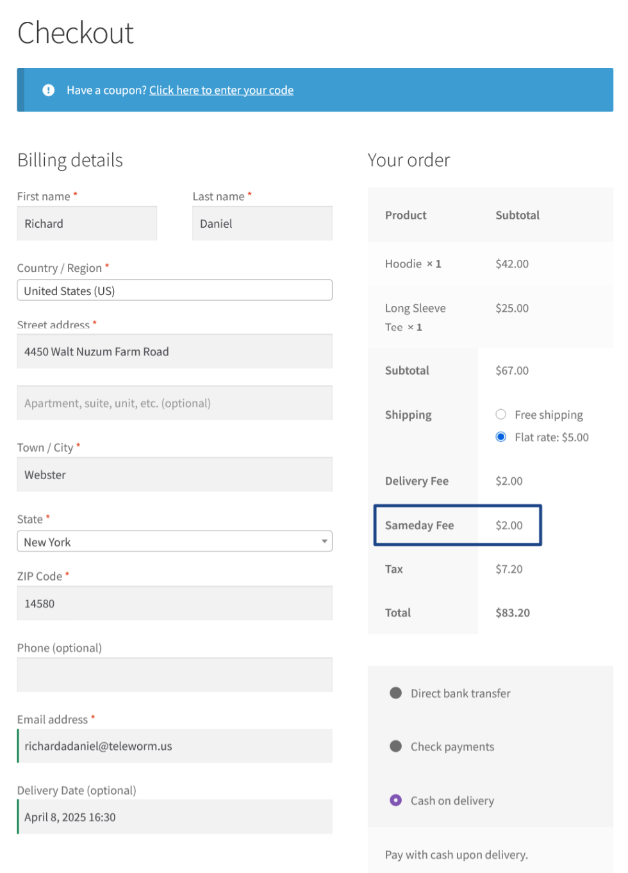Click here to enter your coupon code
Screen dimensions: 628x873
point(221,90)
